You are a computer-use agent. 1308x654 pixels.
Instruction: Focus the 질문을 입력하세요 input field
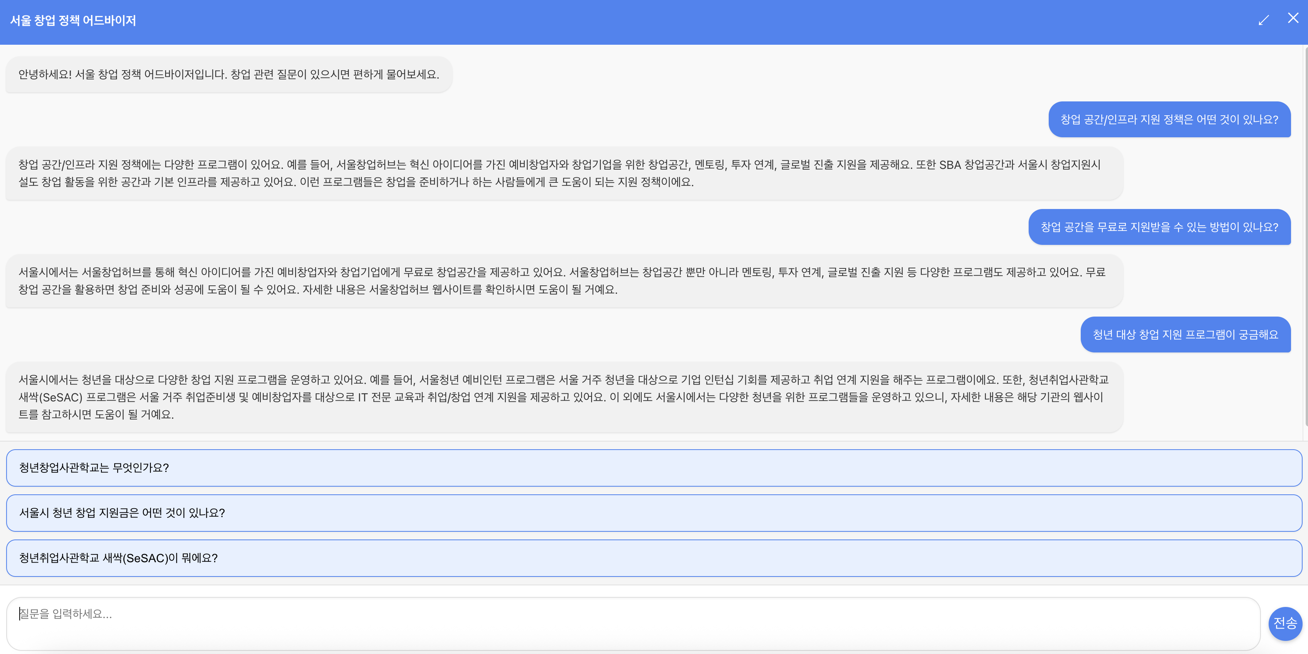(x=633, y=624)
